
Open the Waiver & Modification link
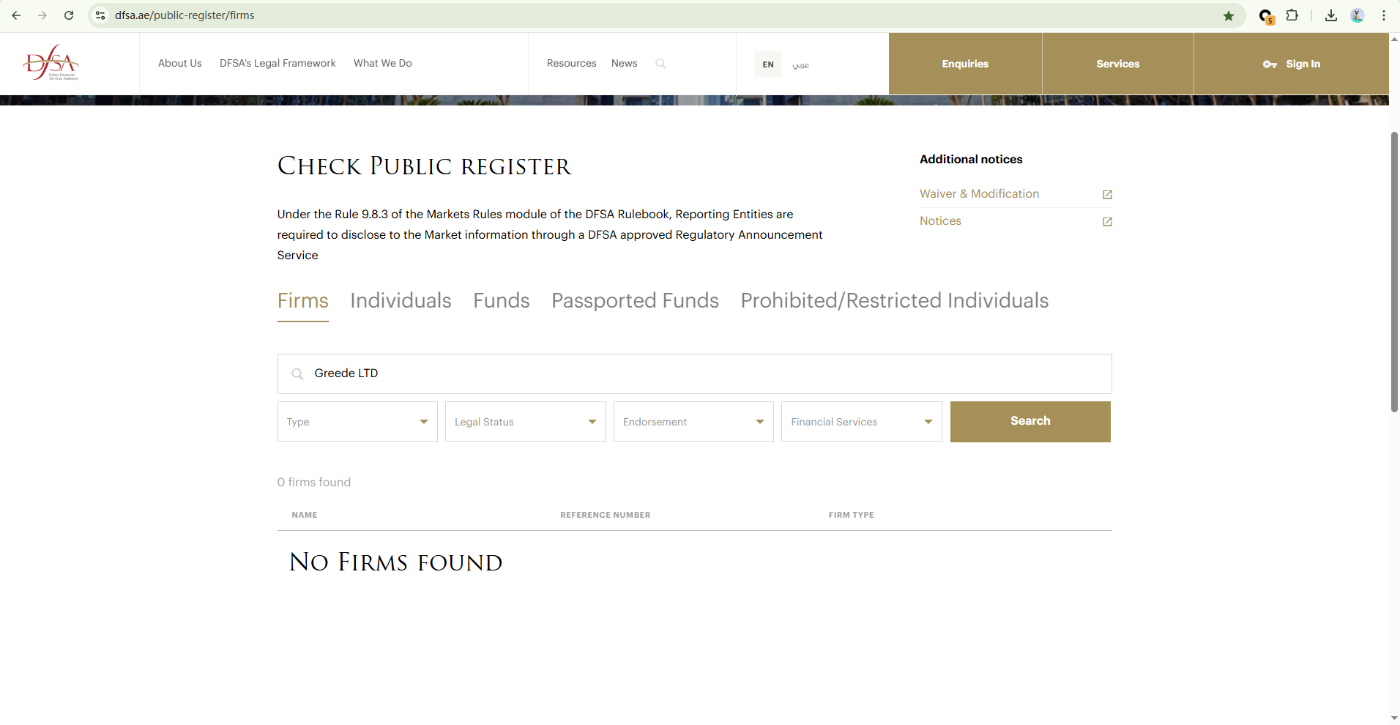coord(980,194)
